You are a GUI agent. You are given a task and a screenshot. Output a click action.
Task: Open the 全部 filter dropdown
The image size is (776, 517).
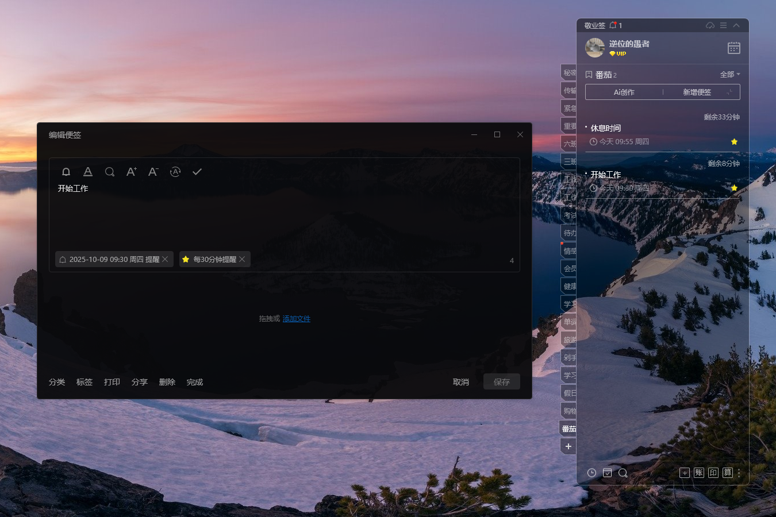click(730, 75)
